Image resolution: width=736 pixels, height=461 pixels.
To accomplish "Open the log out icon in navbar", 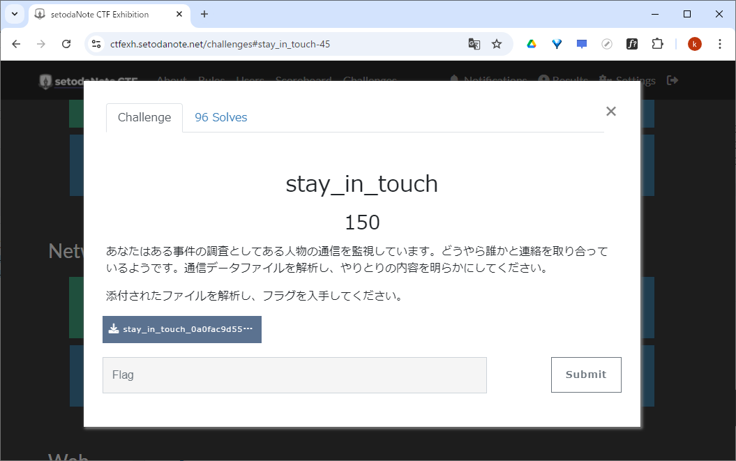I will coord(672,80).
